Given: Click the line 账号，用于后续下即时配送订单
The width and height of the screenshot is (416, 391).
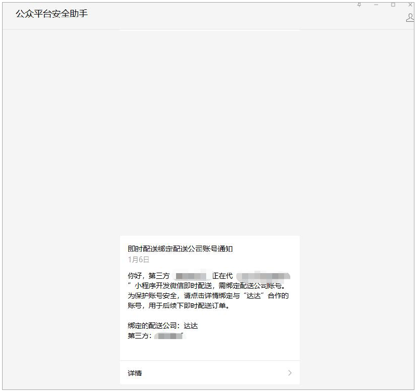Looking at the screenshot, I should tap(178, 305).
